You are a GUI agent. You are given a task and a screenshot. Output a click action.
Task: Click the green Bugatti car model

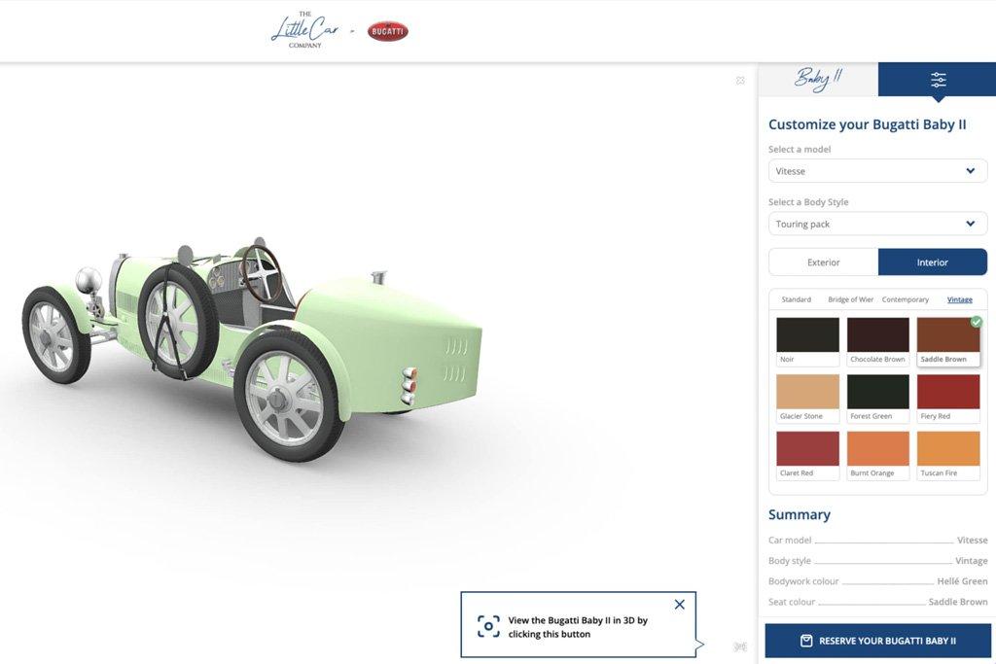click(252, 348)
